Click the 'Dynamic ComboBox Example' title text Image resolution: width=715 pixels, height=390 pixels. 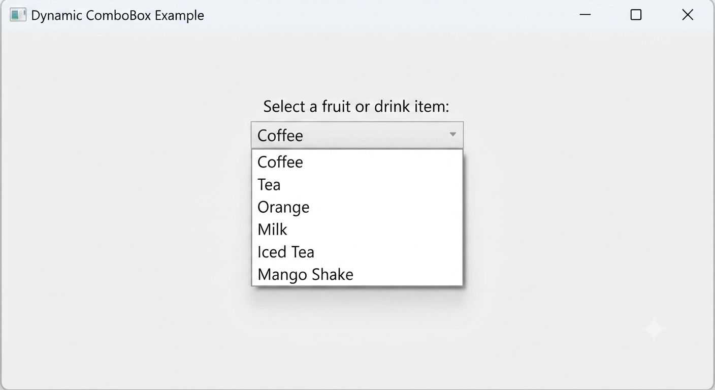point(118,15)
